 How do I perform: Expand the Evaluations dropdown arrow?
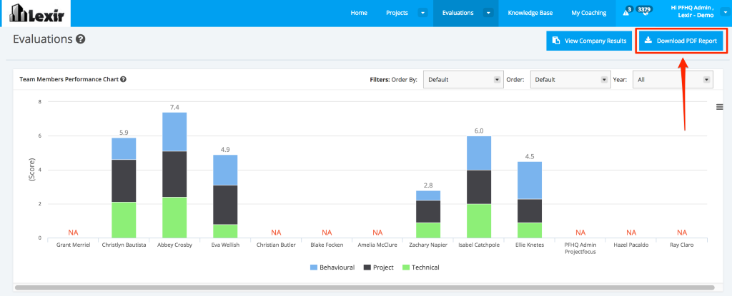point(488,13)
